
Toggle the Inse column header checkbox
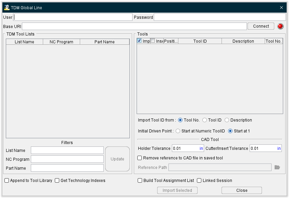[x=153, y=41]
